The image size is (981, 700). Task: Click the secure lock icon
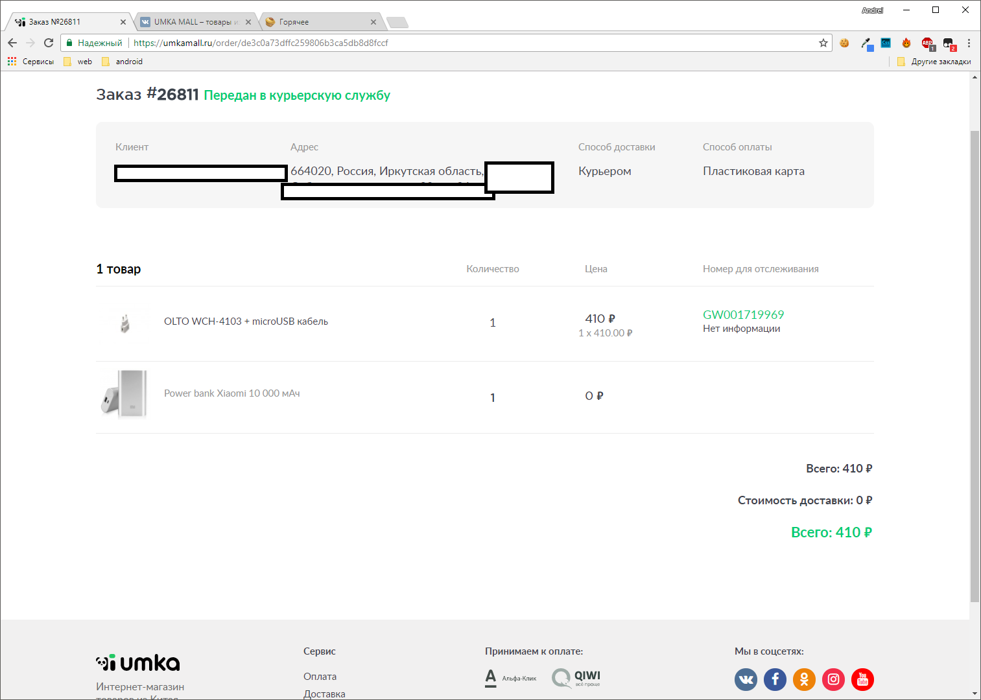69,43
